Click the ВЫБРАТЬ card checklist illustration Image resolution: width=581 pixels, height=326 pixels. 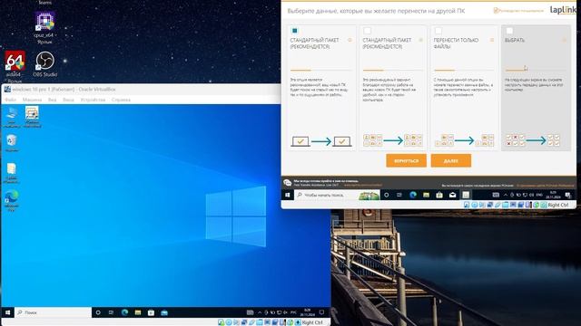click(x=533, y=140)
